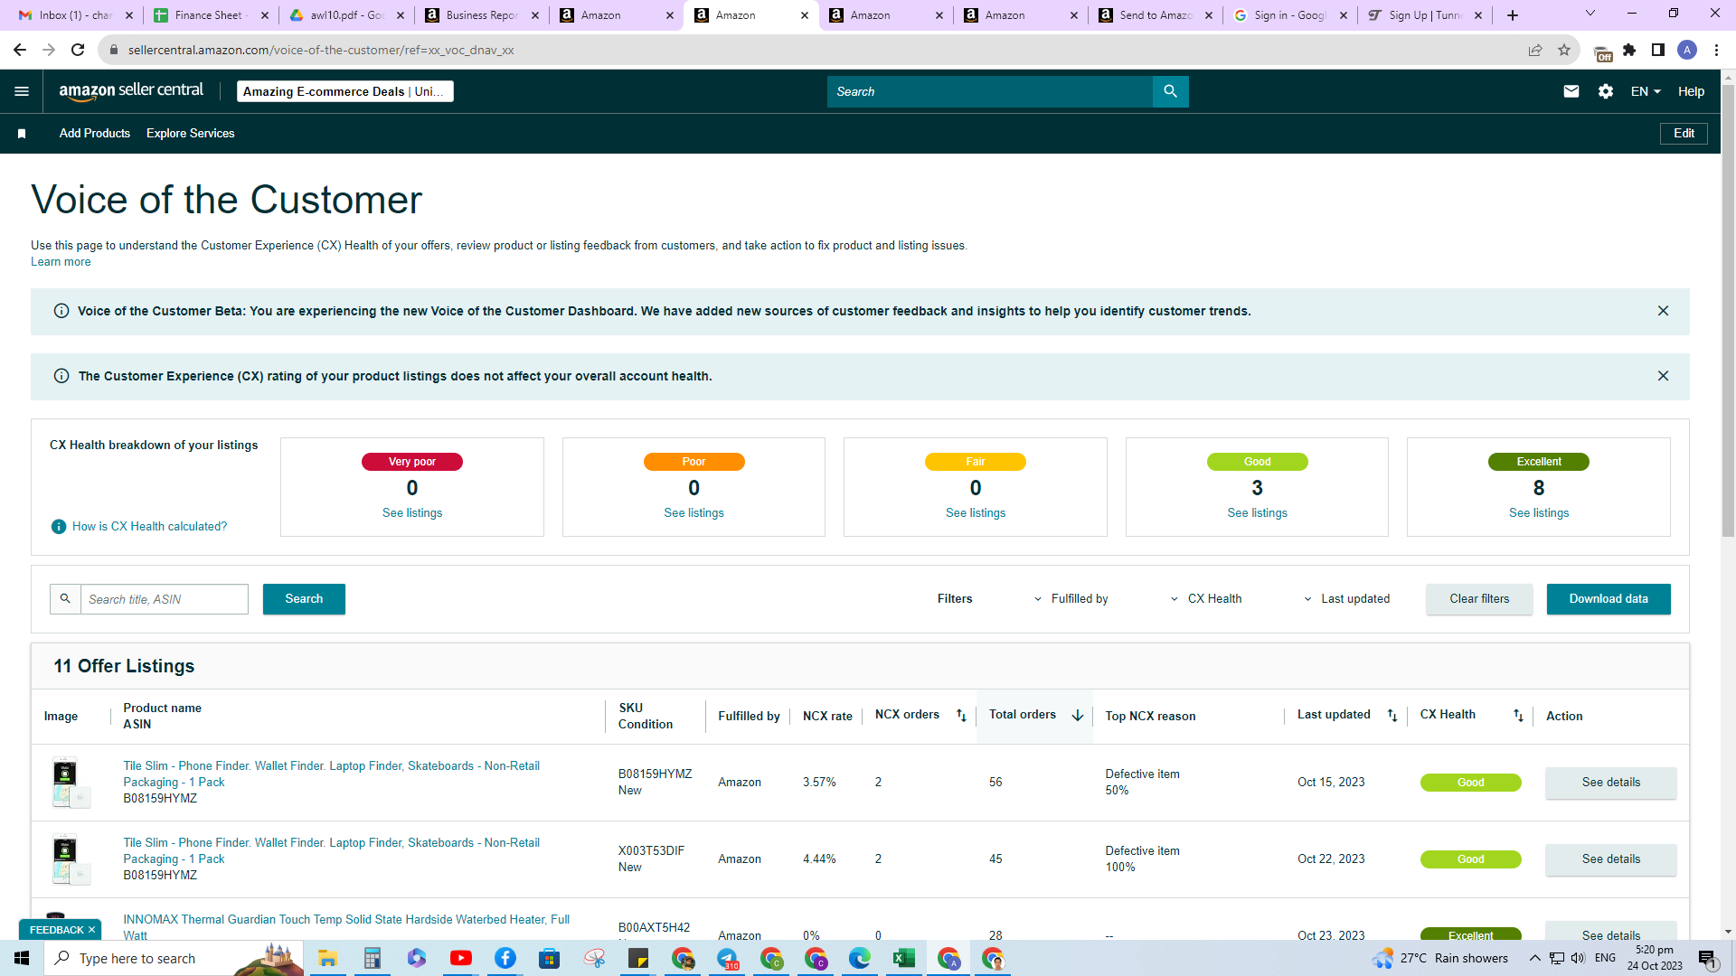
Task: Sort the table by NCX orders
Action: tap(961, 716)
